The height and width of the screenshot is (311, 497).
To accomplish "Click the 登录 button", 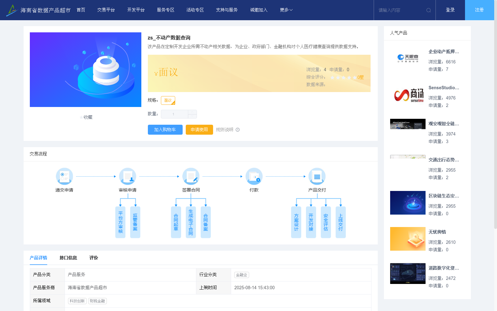I will (450, 10).
